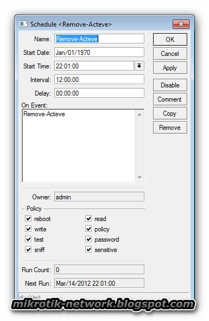The width and height of the screenshot is (209, 321).
Task: Click the On Event scrollbar down arrow
Action: coord(140,177)
